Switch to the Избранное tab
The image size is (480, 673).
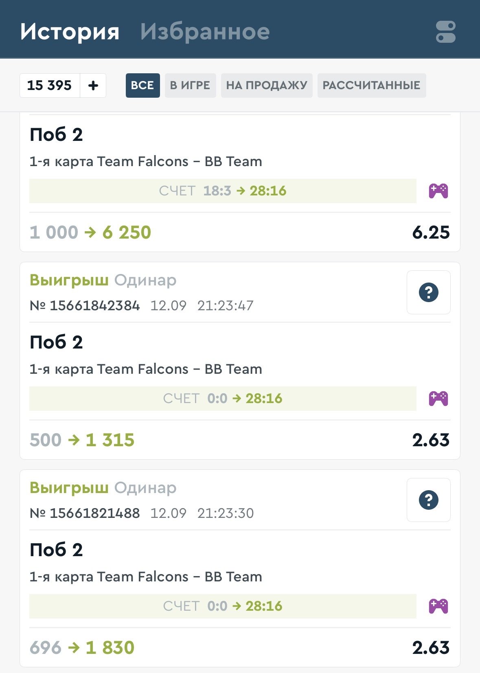pos(205,32)
